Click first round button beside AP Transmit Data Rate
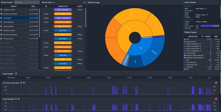The width and height of the screenshot is (221, 112). tap(21, 83)
